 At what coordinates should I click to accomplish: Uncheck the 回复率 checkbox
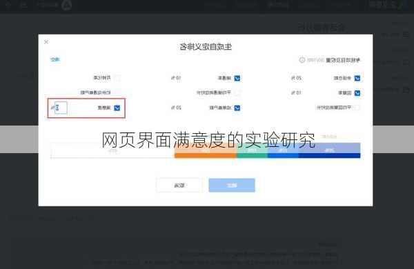[x=357, y=93]
